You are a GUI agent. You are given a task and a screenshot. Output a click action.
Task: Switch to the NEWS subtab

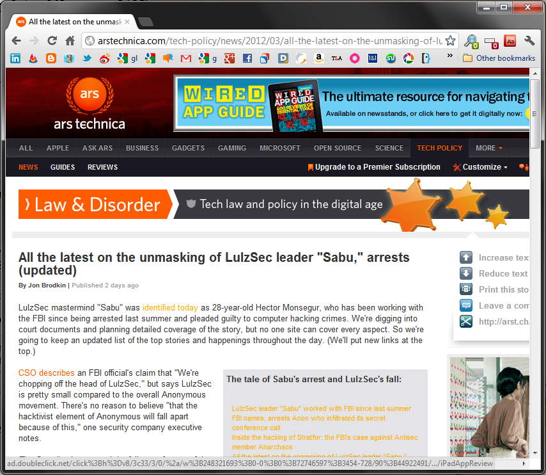pyautogui.click(x=28, y=167)
